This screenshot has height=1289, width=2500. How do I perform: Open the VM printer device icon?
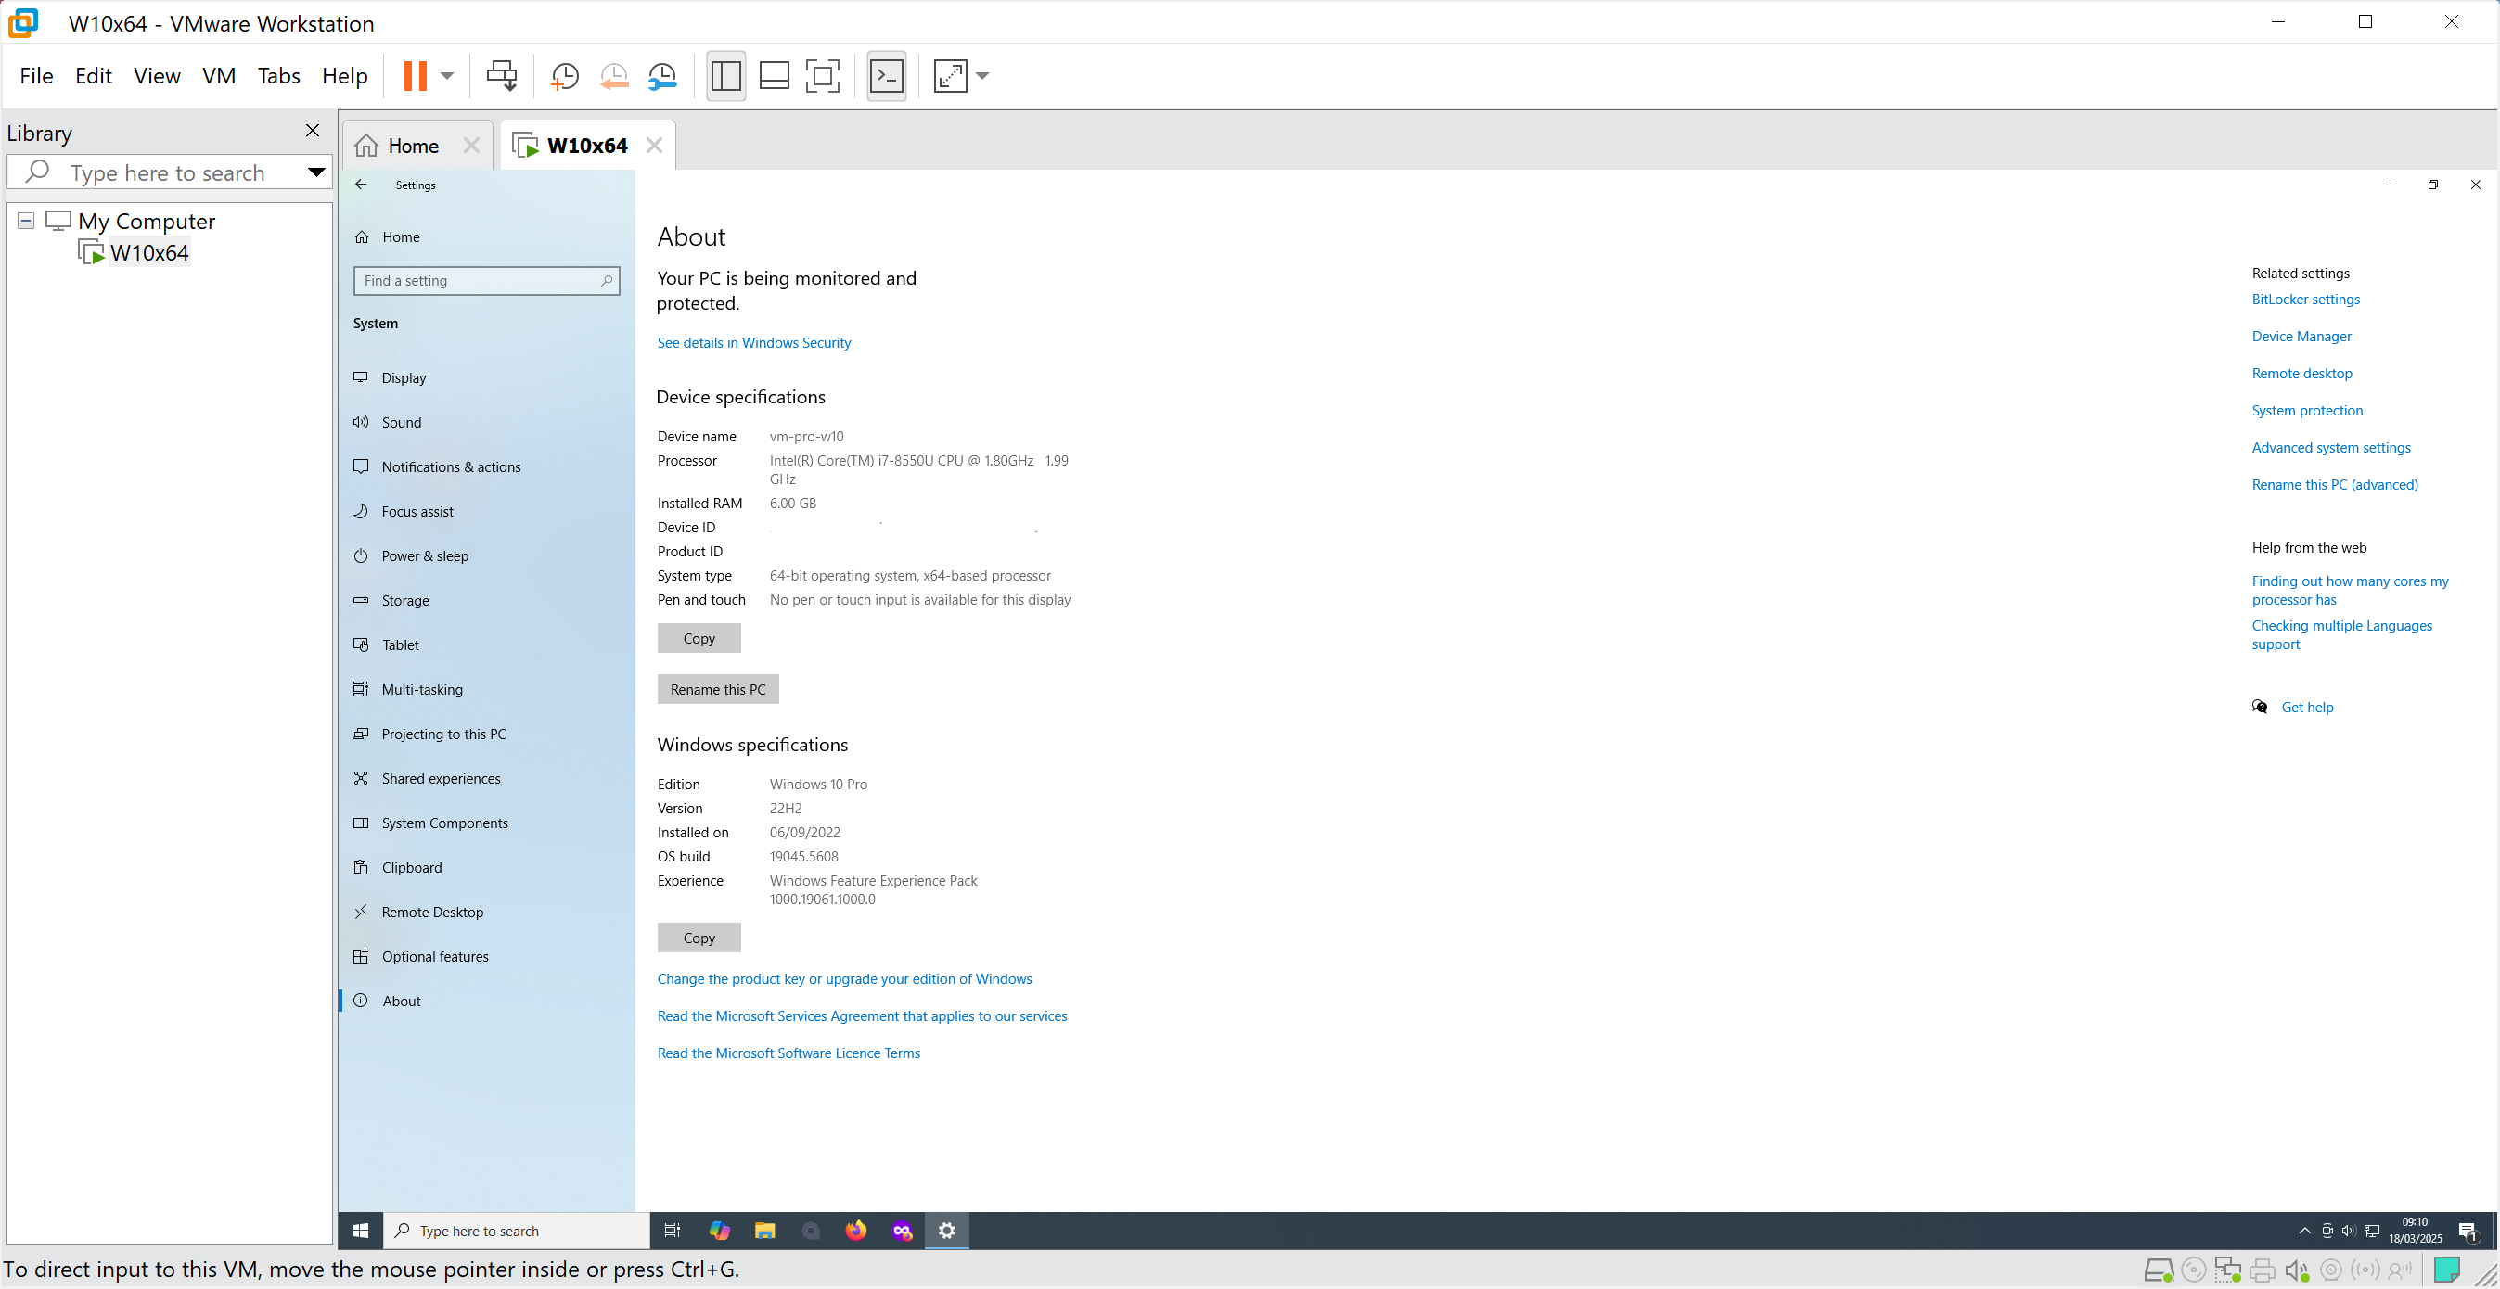[2263, 1269]
